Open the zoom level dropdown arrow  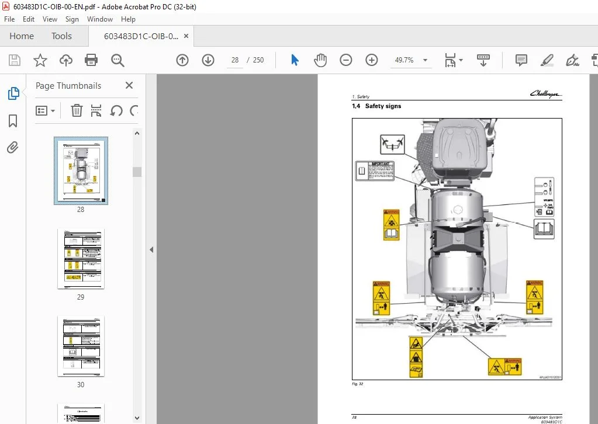[x=425, y=60]
